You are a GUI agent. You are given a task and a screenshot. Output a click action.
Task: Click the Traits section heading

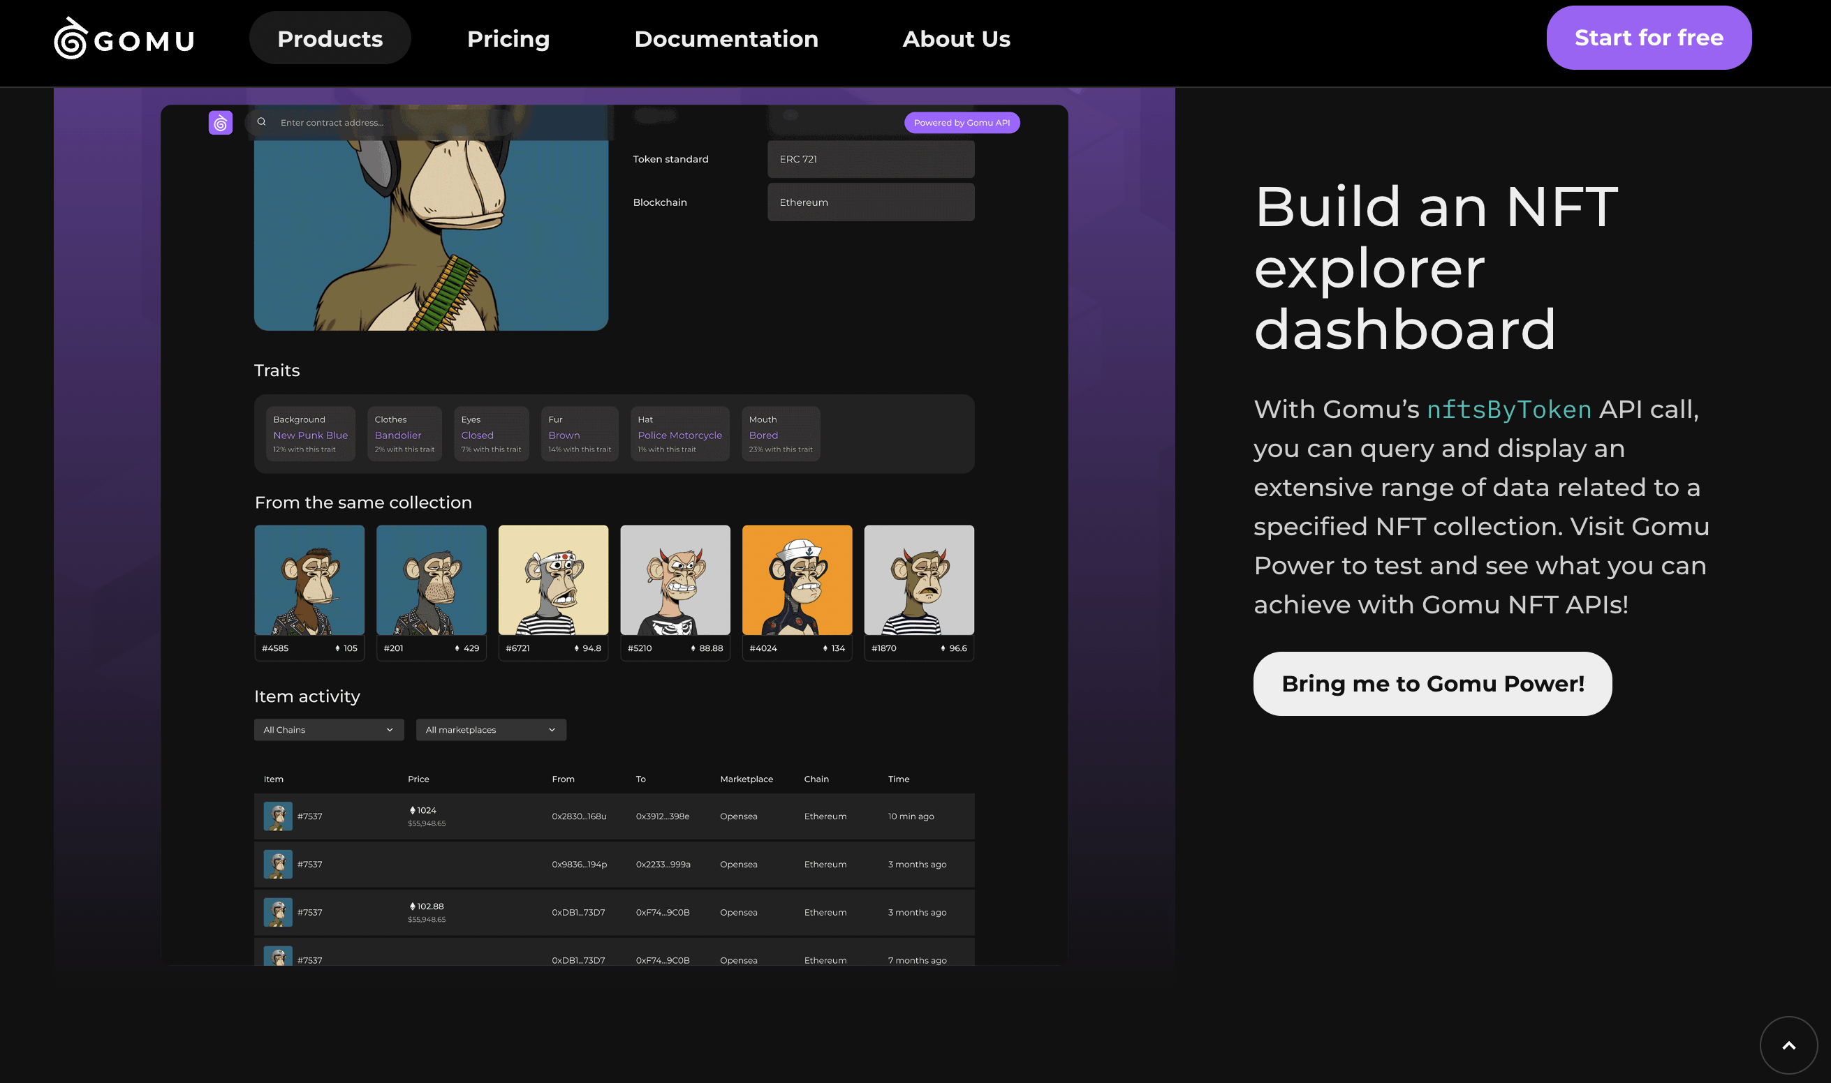point(277,371)
